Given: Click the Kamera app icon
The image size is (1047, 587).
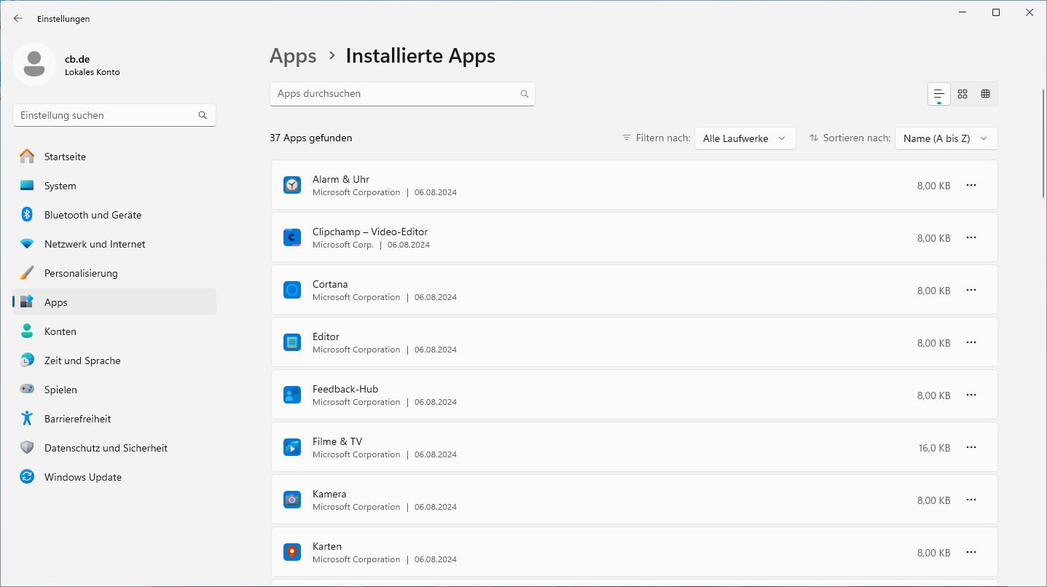Looking at the screenshot, I should tap(292, 500).
